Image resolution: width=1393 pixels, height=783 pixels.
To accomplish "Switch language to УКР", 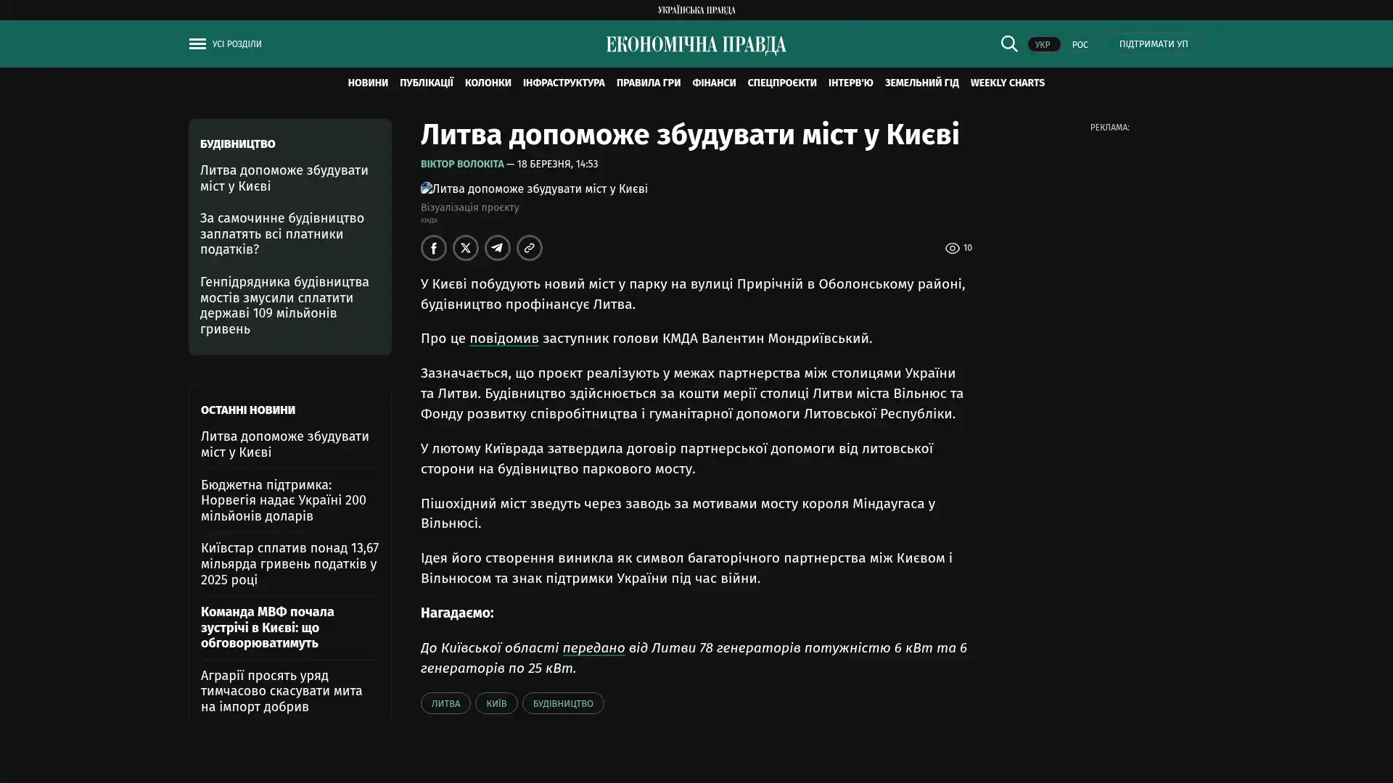I will [1043, 45].
